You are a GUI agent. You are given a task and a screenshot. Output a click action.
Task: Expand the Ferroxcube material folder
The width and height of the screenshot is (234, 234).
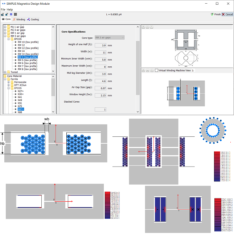click(x=9, y=82)
